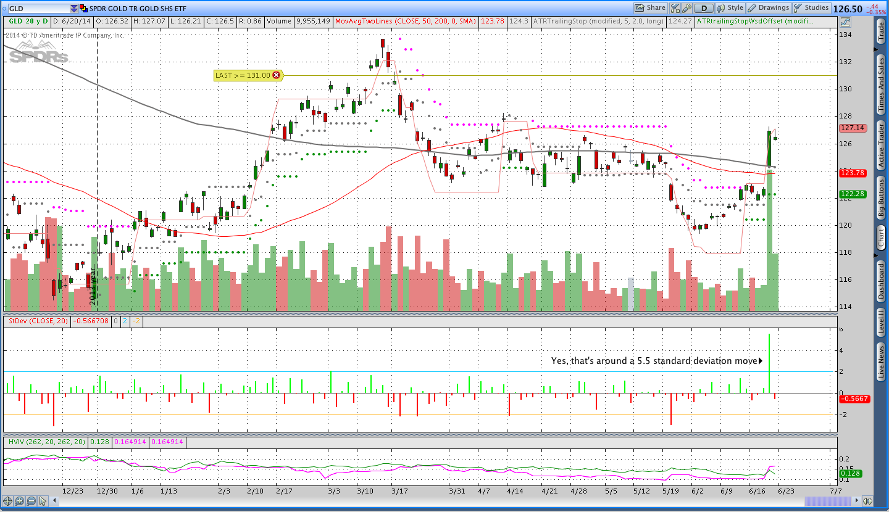
Task: Select the pointer cursor tool icon
Action: pos(44,501)
